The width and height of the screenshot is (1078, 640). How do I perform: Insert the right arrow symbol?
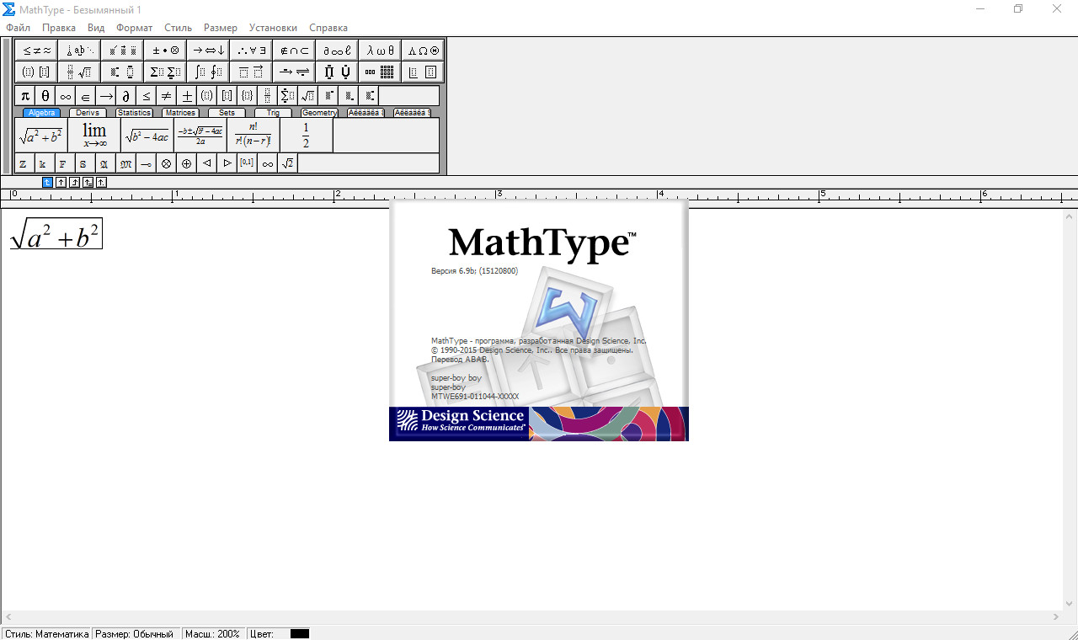coord(106,96)
